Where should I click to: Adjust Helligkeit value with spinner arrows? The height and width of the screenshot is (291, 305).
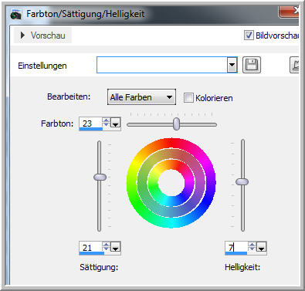pos(252,247)
